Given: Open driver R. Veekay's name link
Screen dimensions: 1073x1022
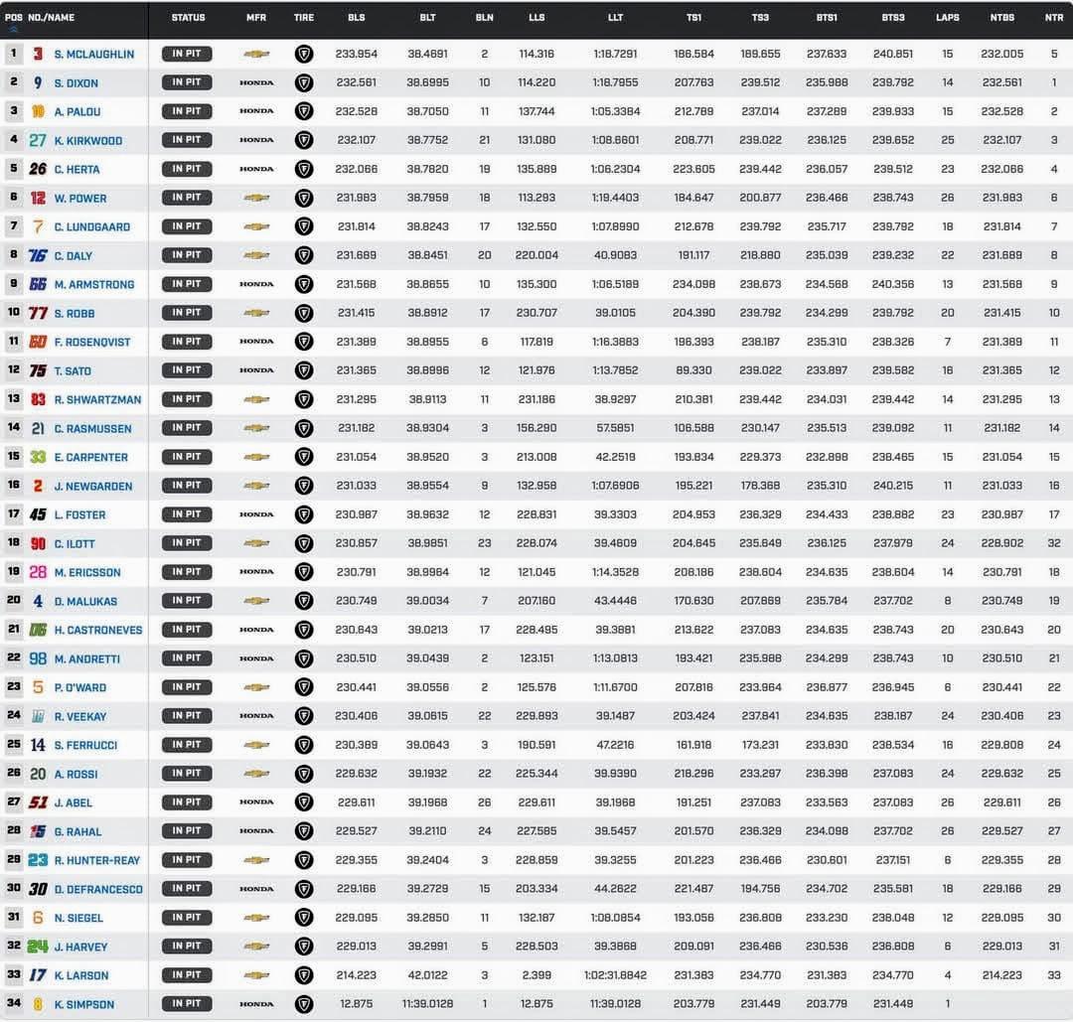Looking at the screenshot, I should [x=80, y=717].
